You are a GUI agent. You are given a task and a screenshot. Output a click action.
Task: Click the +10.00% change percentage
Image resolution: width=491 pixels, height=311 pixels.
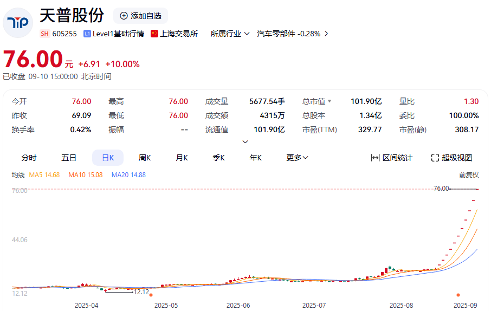122,64
